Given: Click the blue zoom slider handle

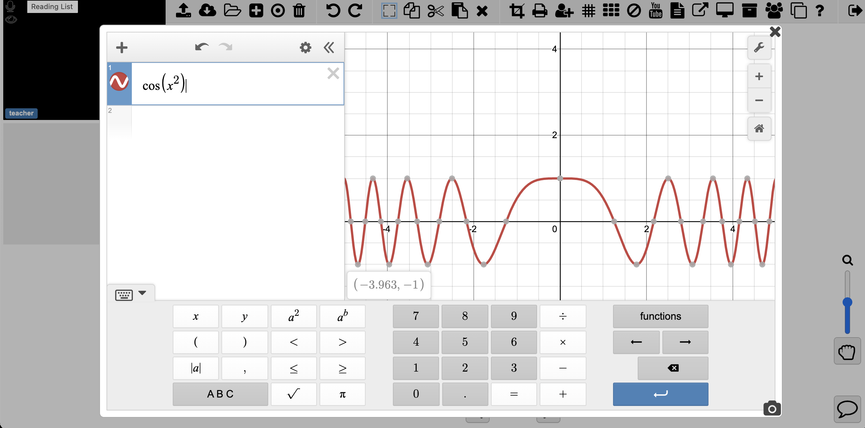Looking at the screenshot, I should pyautogui.click(x=847, y=302).
